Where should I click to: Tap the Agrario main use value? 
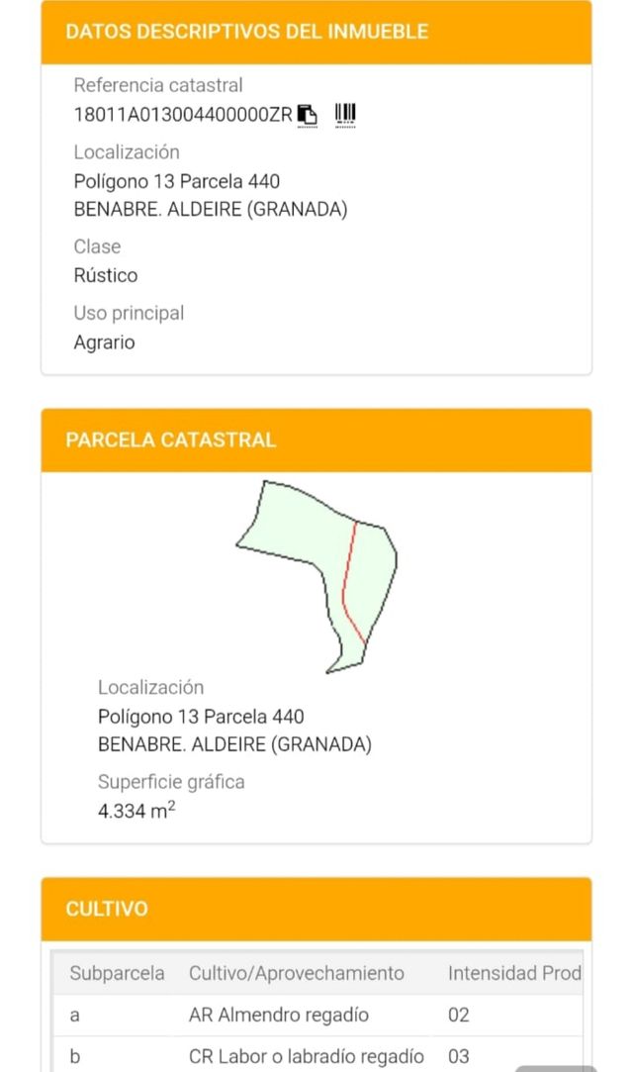(x=104, y=342)
